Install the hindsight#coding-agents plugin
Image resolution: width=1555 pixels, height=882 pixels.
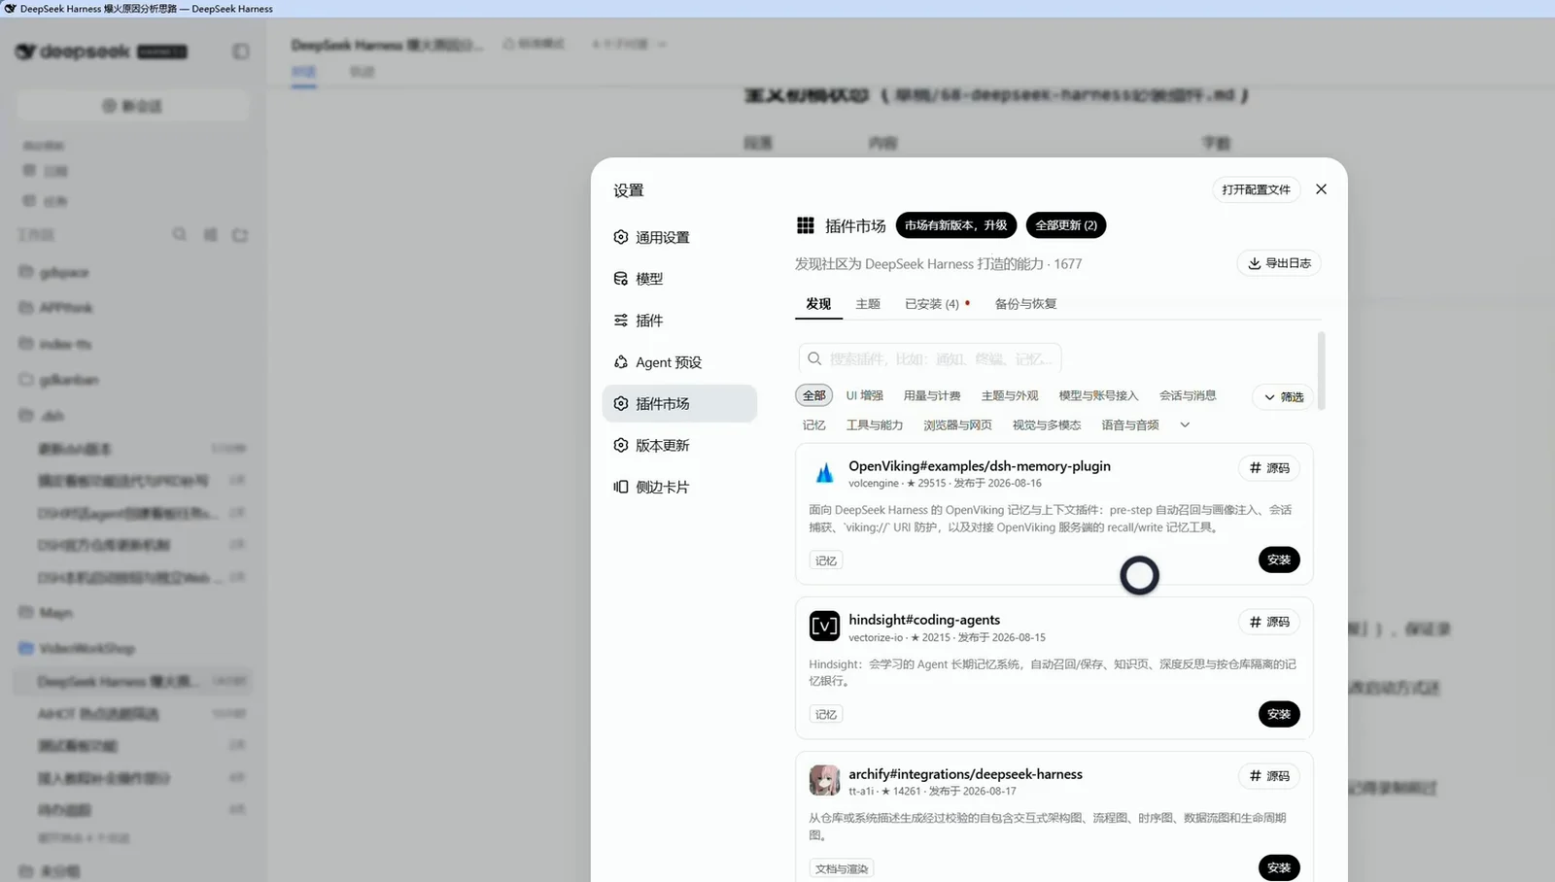pyautogui.click(x=1279, y=714)
